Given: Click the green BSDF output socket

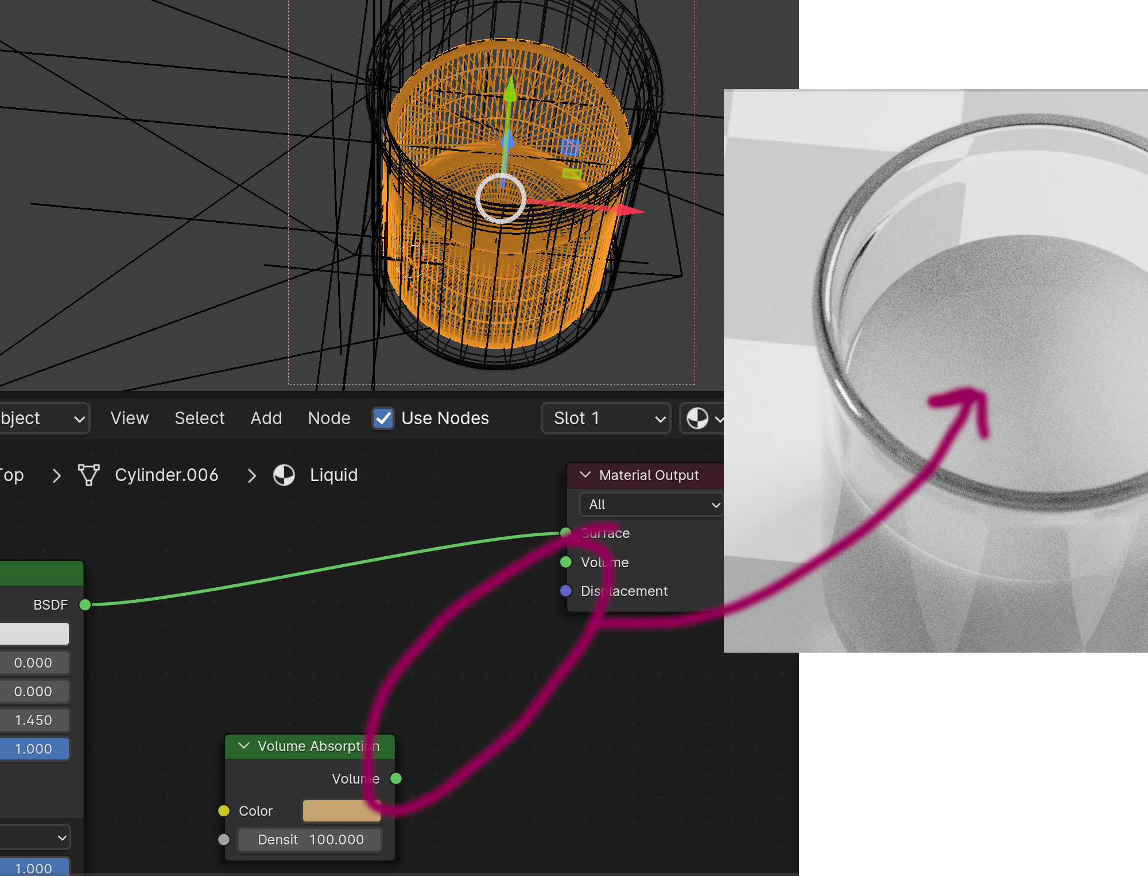Looking at the screenshot, I should click(85, 604).
